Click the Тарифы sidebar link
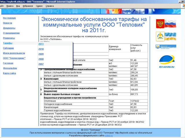 point(8,43)
